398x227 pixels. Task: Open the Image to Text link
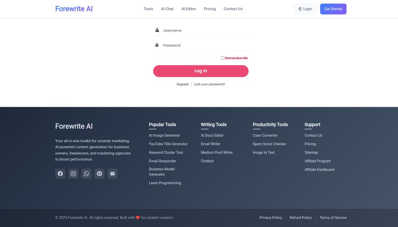(264, 152)
